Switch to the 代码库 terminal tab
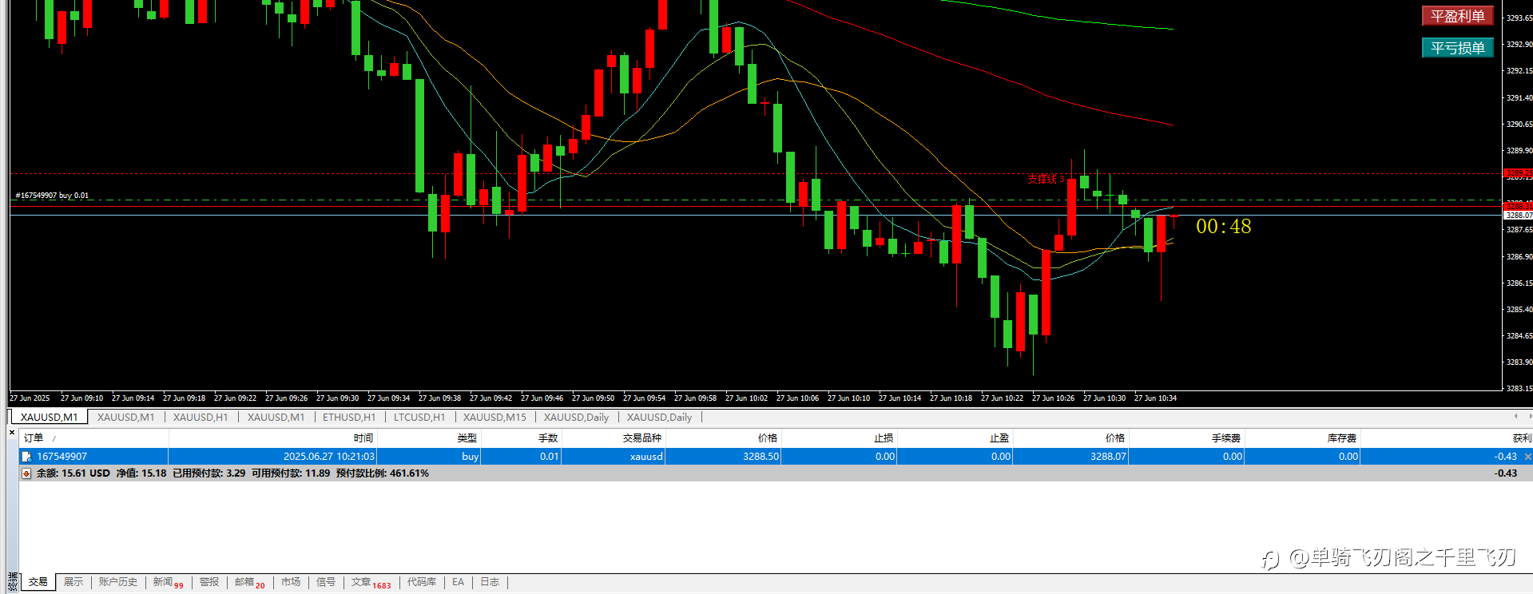This screenshot has height=594, width=1533. pyautogui.click(x=422, y=582)
